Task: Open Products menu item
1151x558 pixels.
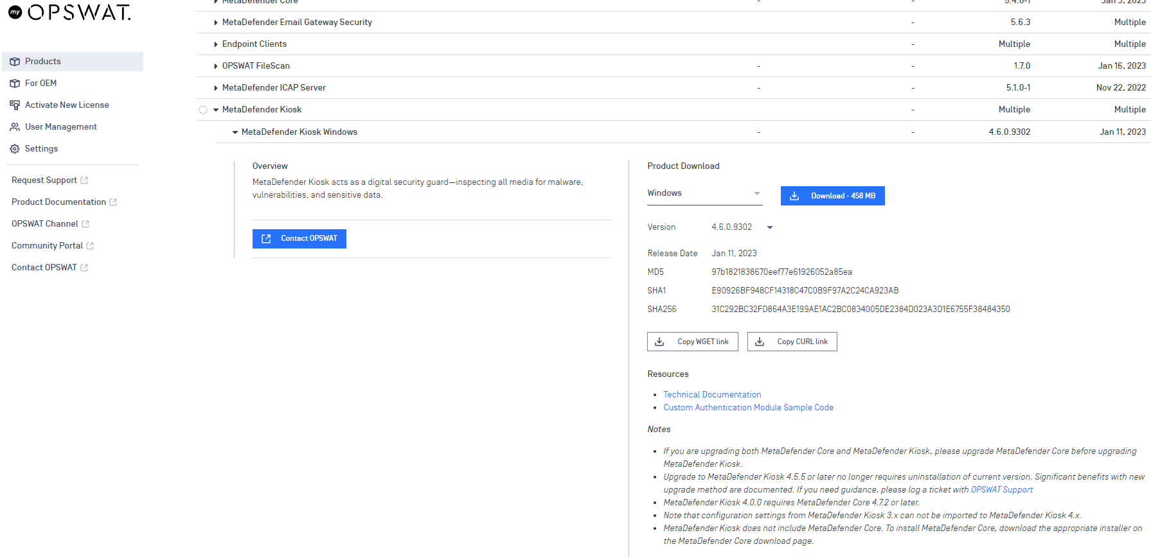Action: pyautogui.click(x=73, y=62)
